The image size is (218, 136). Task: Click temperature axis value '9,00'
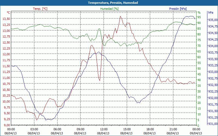(x=7, y=125)
